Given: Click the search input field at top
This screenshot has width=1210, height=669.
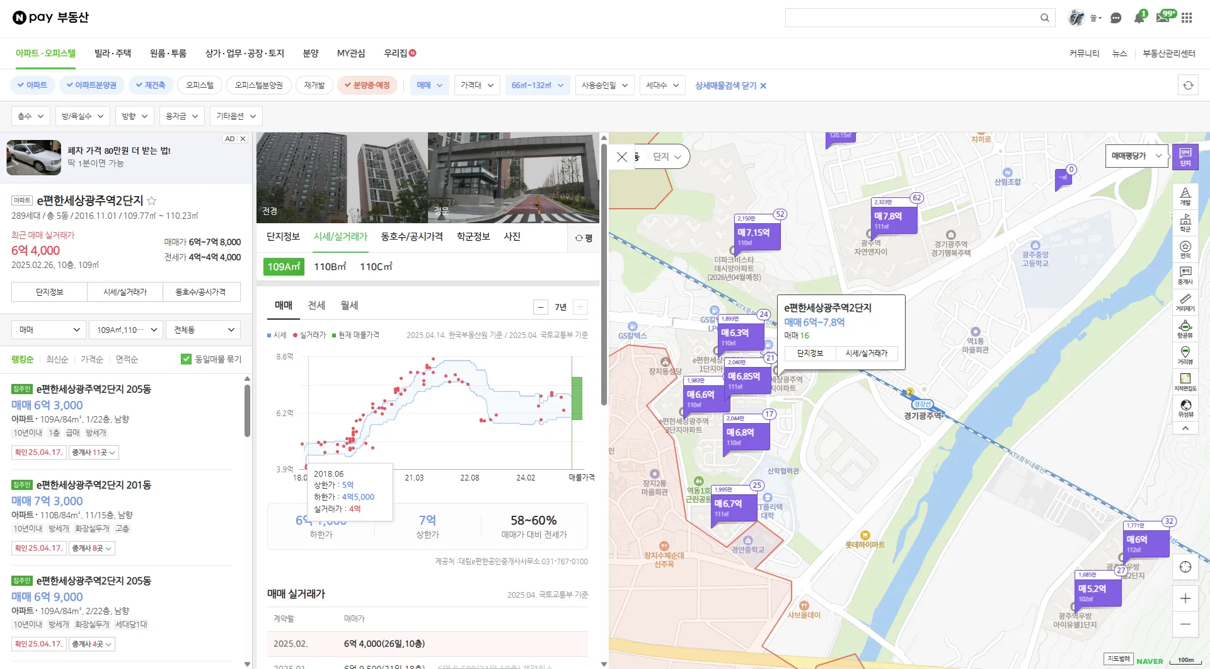Looking at the screenshot, I should click(x=914, y=18).
